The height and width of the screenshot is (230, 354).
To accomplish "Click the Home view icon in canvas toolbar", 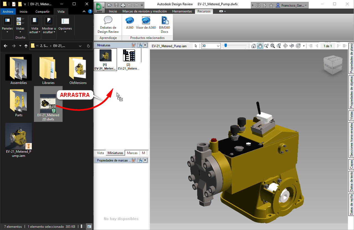I will [x=254, y=46].
